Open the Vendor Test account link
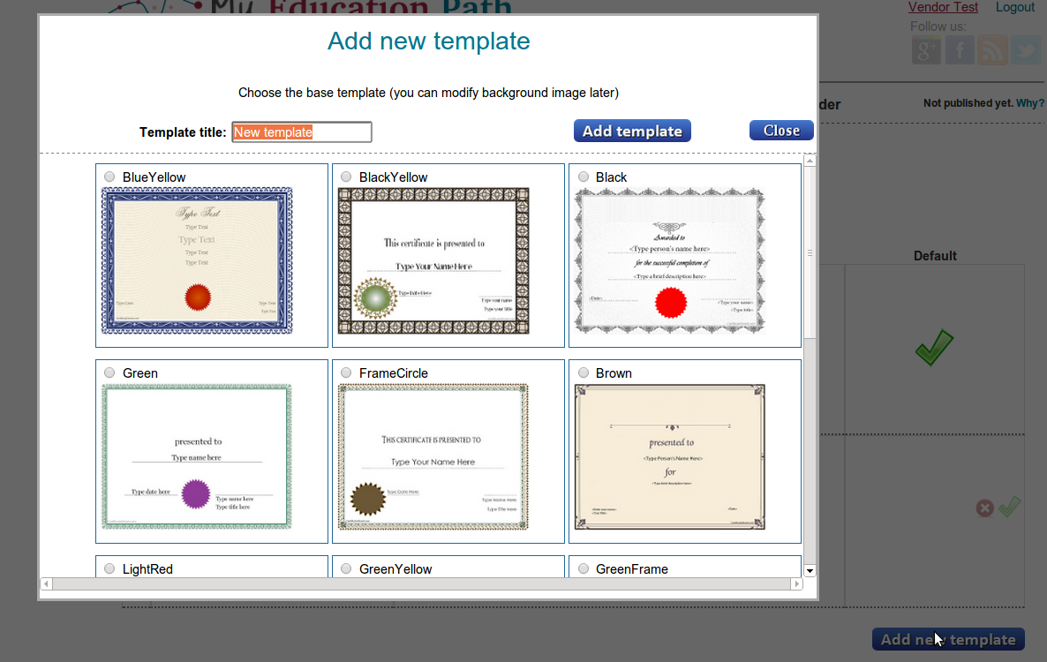This screenshot has width=1047, height=662. (943, 7)
